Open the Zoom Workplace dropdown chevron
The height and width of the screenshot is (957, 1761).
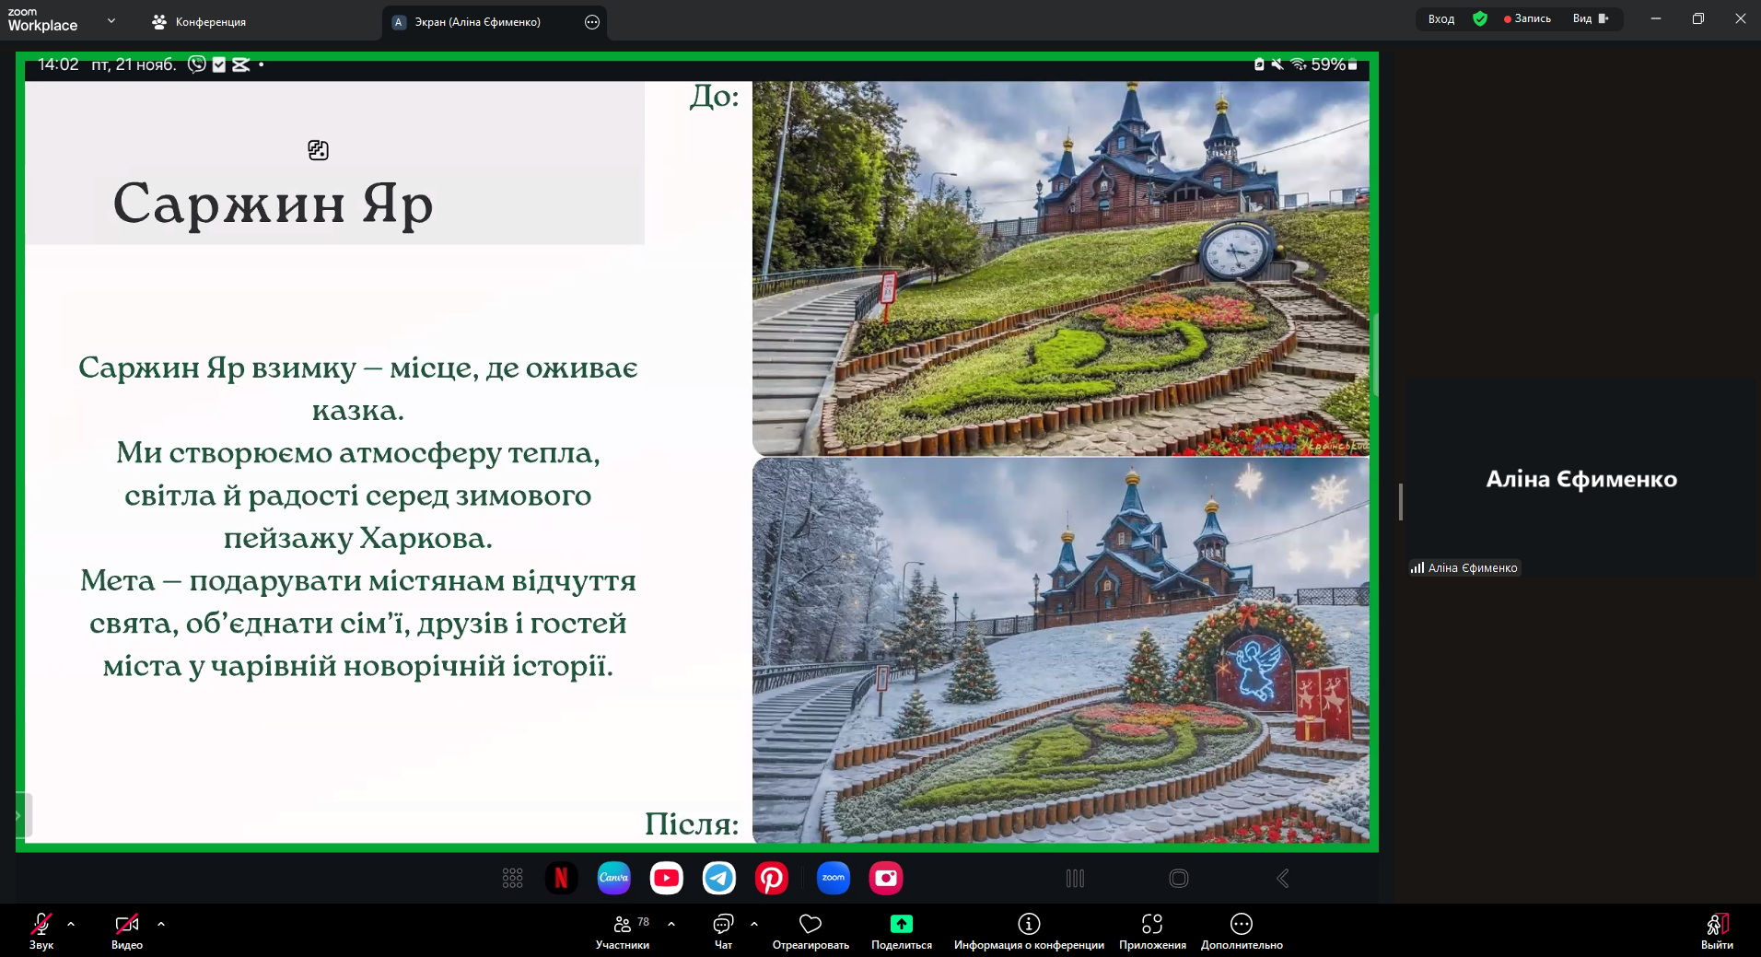[x=111, y=20]
